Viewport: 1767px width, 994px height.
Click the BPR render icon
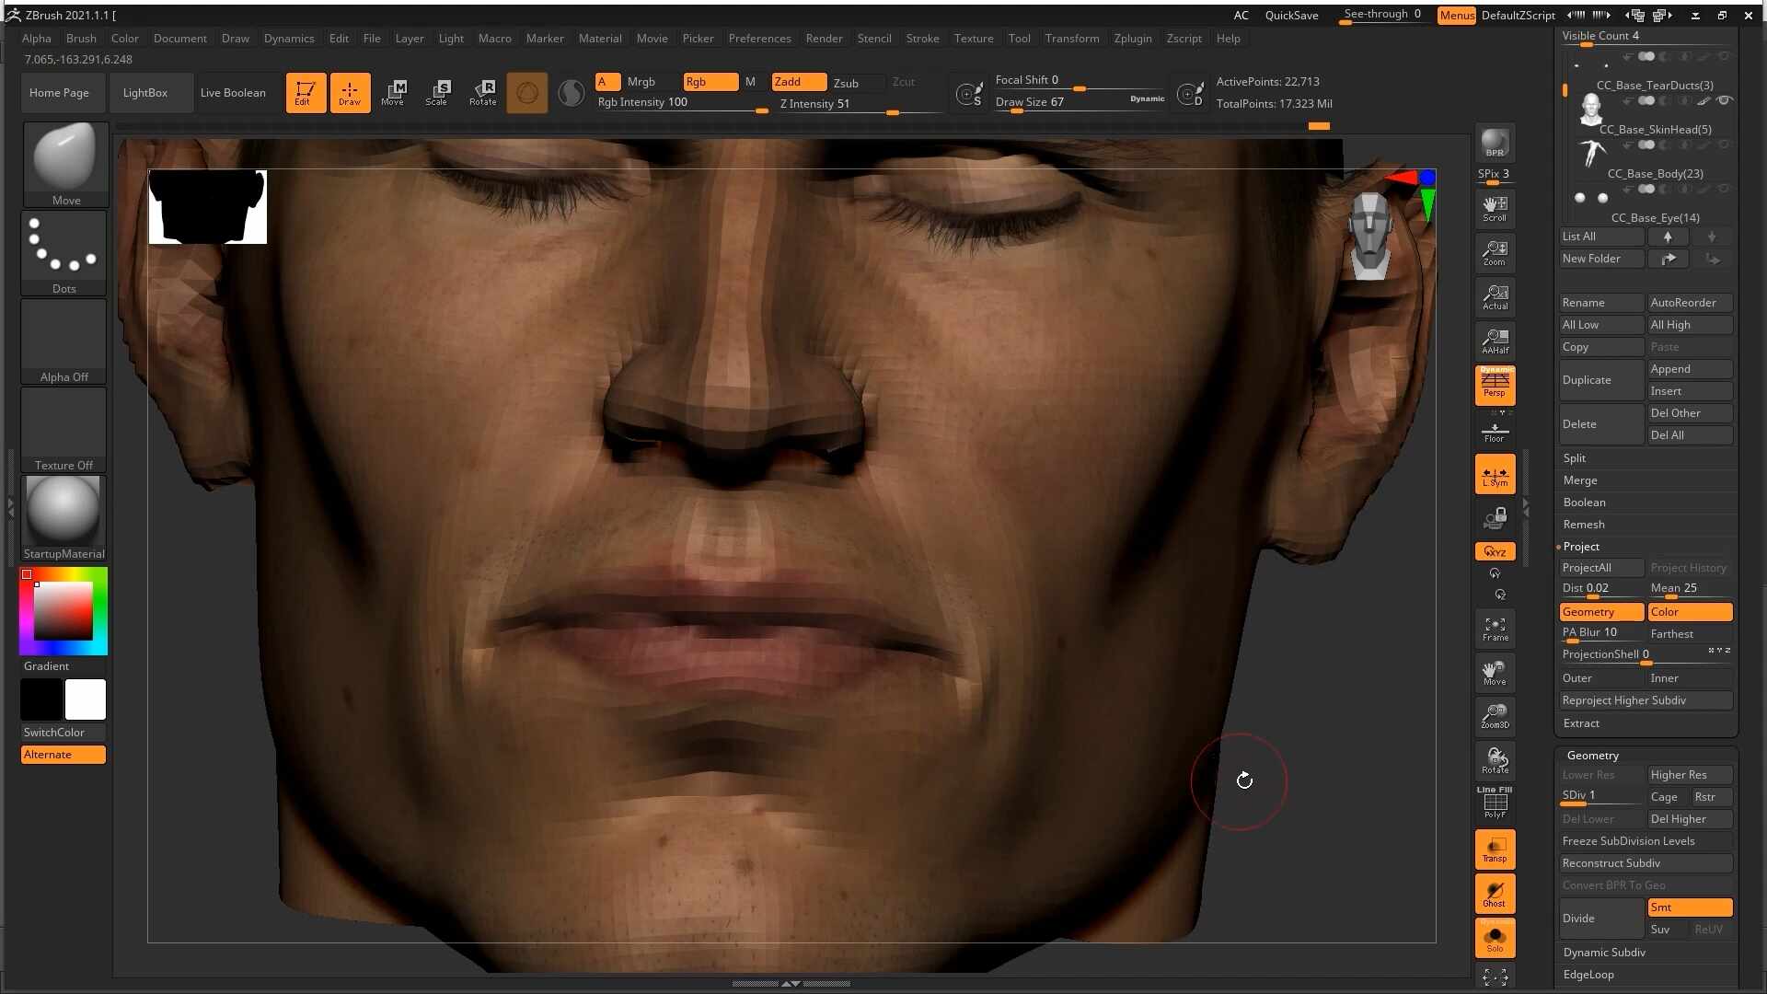1495,143
